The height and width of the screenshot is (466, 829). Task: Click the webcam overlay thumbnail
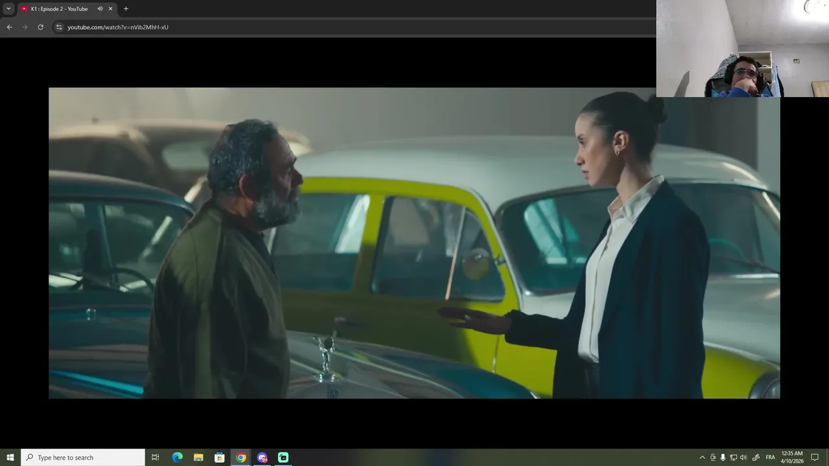coord(742,49)
